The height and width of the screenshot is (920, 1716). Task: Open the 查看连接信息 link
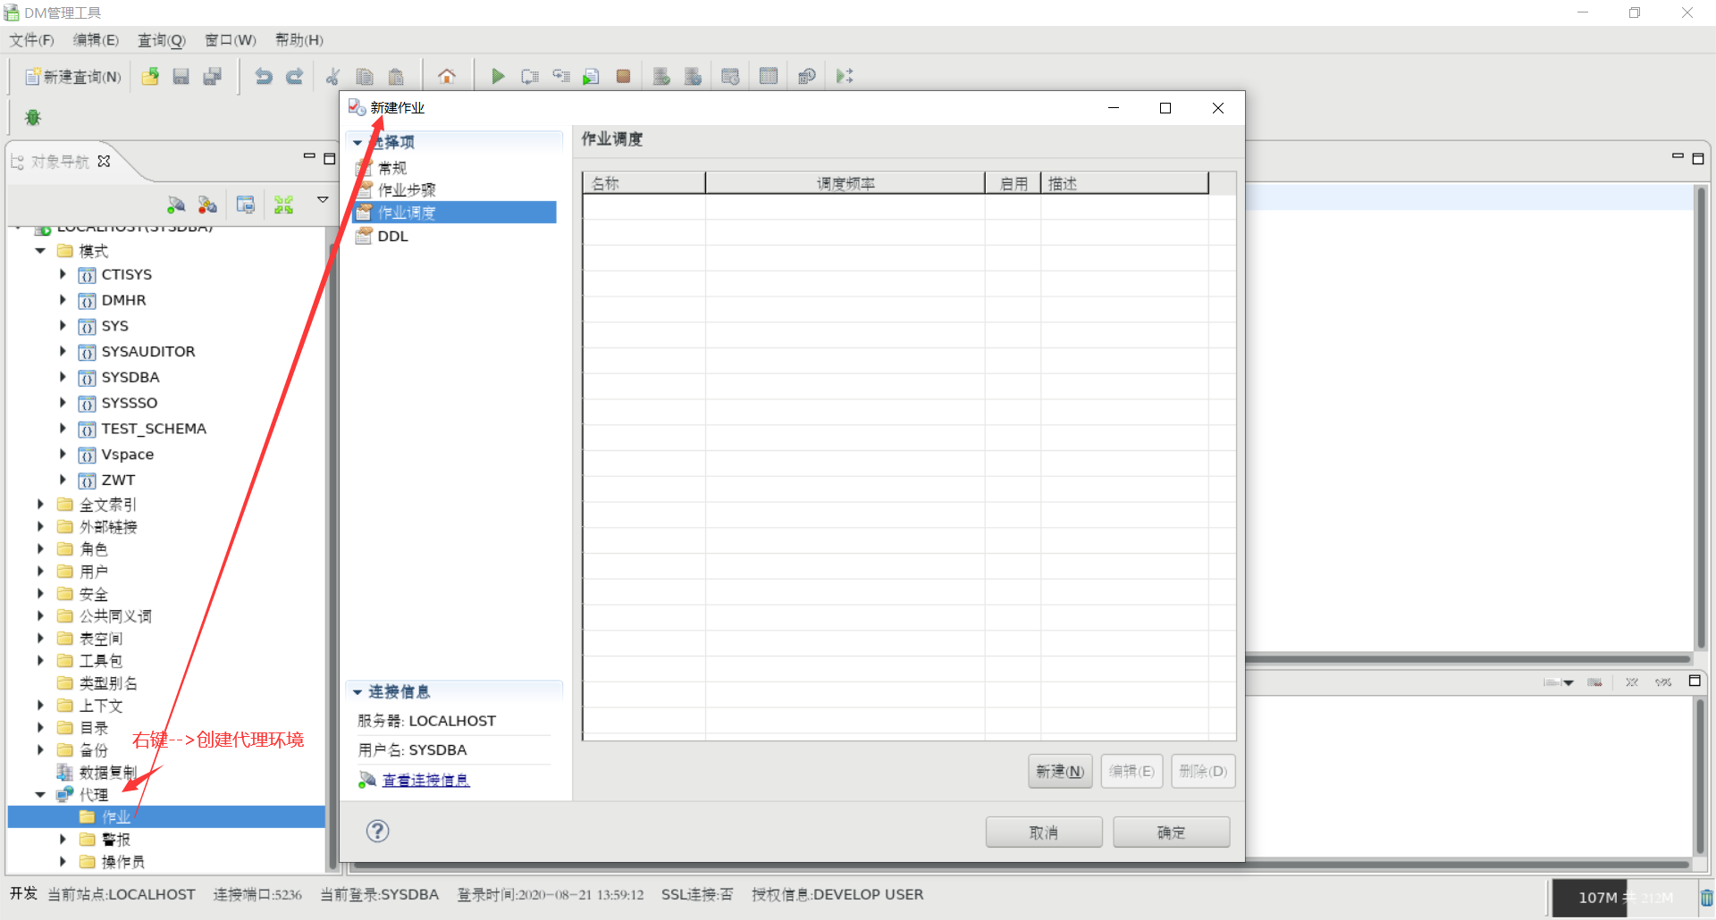pos(425,781)
